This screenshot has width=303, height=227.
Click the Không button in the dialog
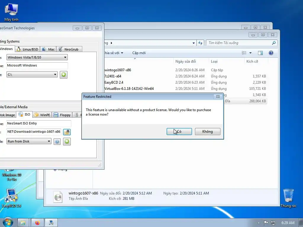[x=207, y=132]
